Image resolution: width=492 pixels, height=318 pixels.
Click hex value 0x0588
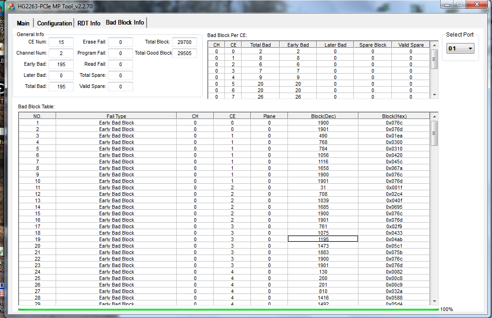(394, 298)
